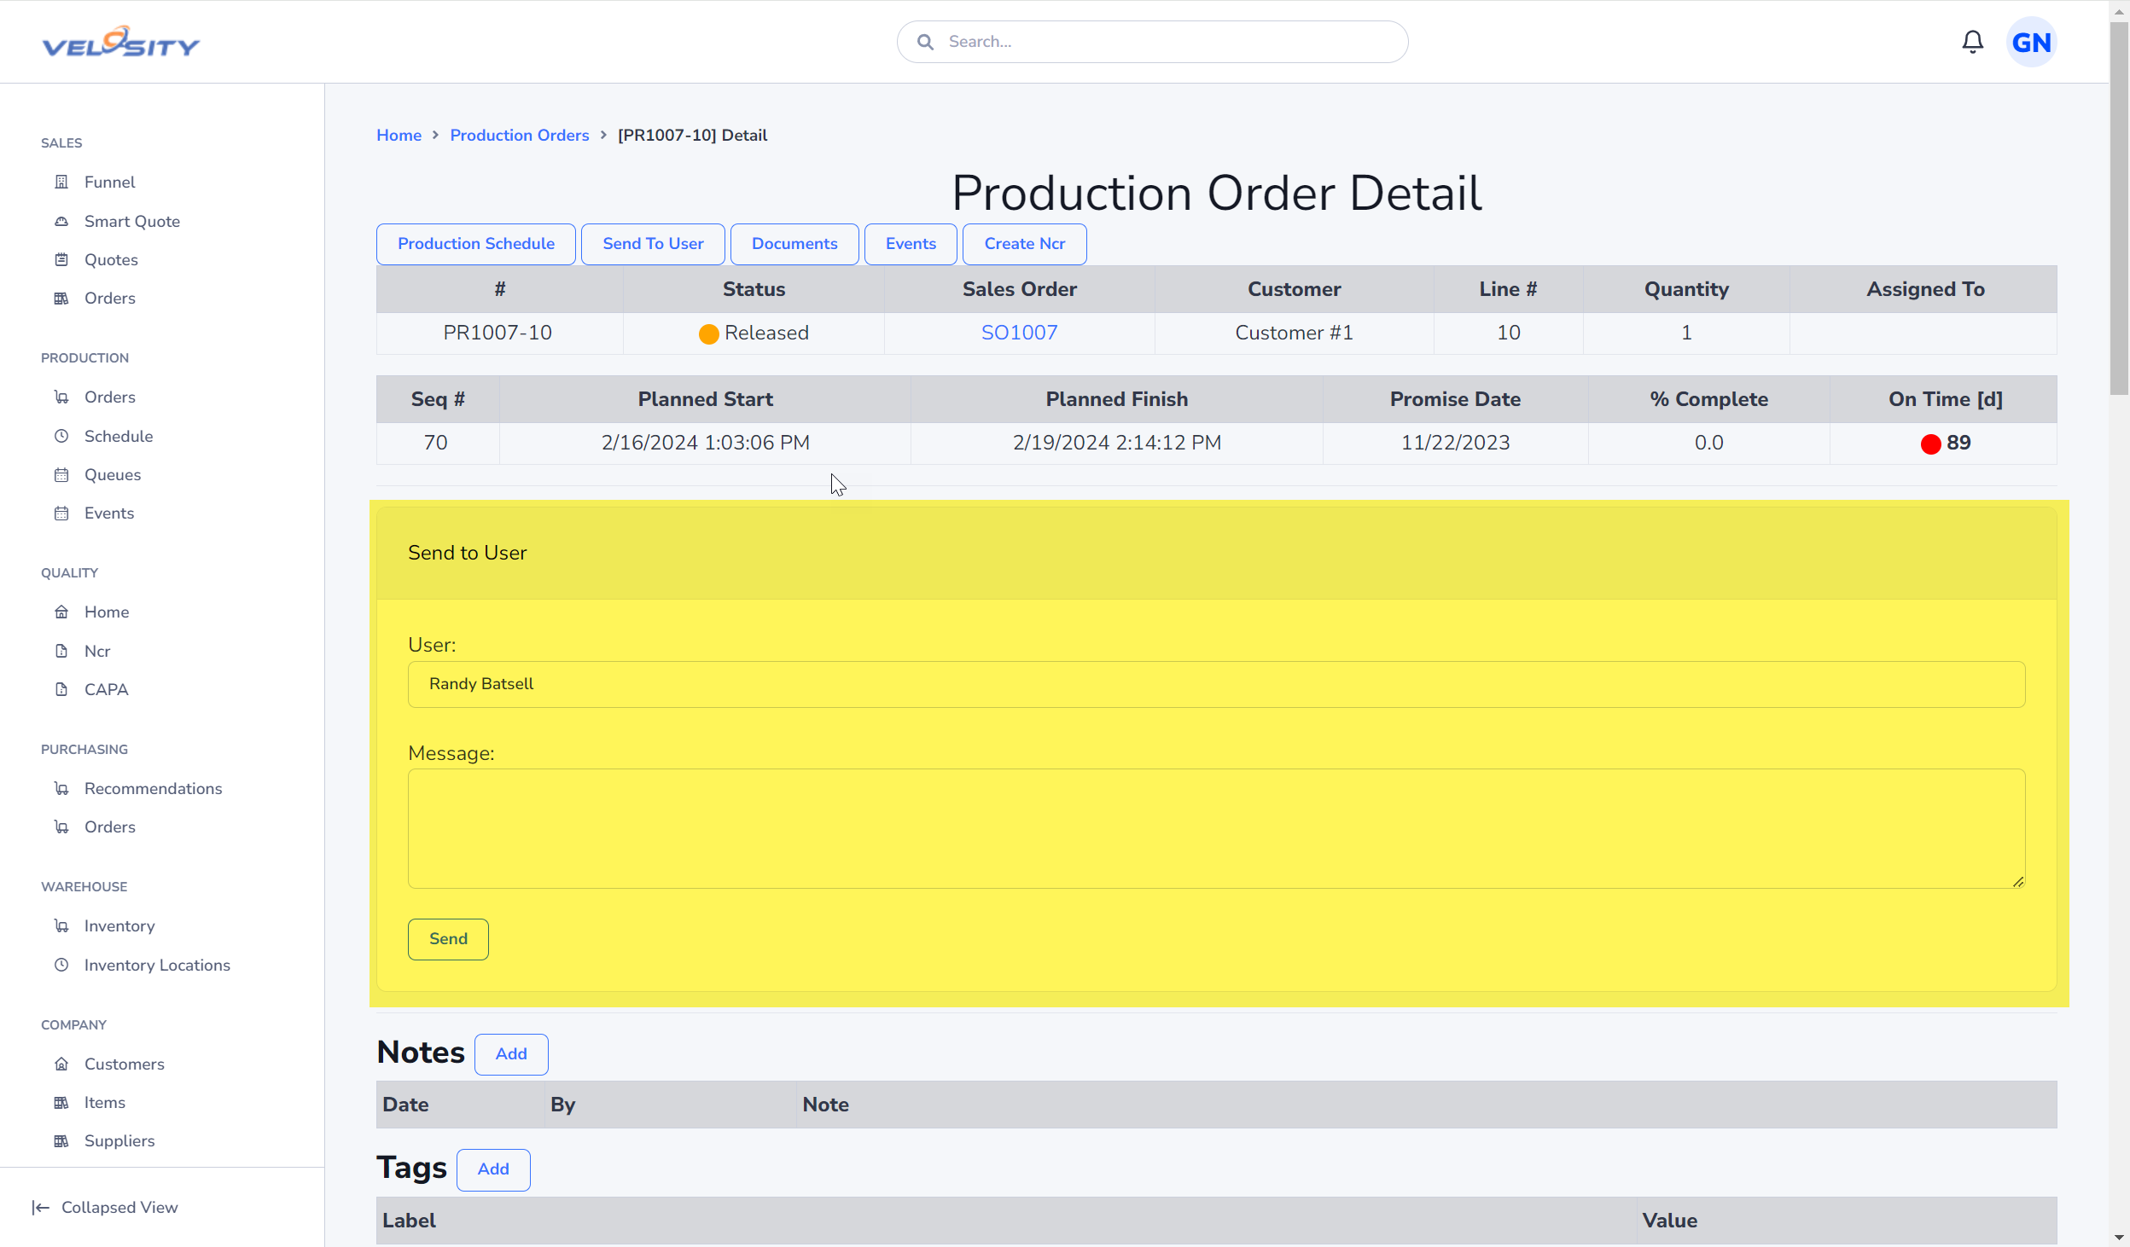
Task: Click the Create Ncr icon button
Action: [x=1025, y=243]
